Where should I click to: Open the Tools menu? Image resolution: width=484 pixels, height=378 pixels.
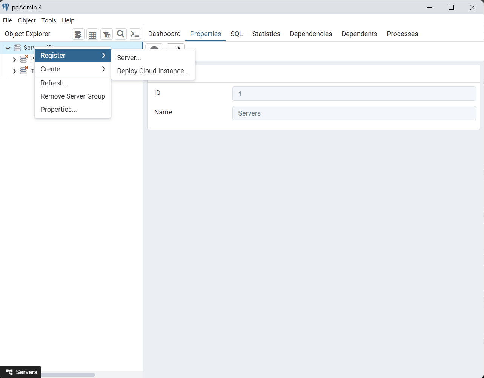(49, 20)
